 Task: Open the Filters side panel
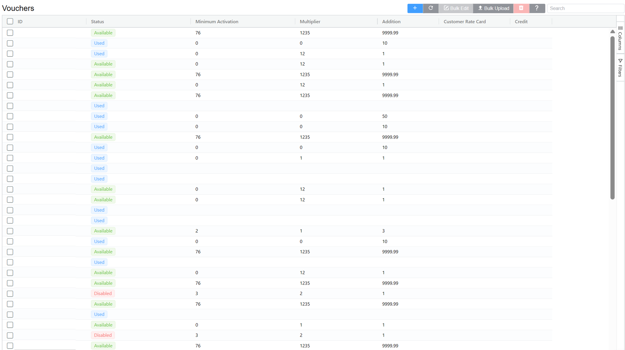(620, 67)
